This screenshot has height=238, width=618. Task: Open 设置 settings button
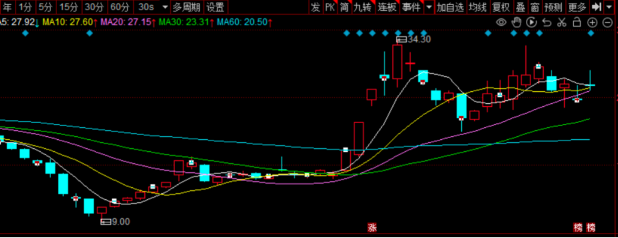coord(216,7)
